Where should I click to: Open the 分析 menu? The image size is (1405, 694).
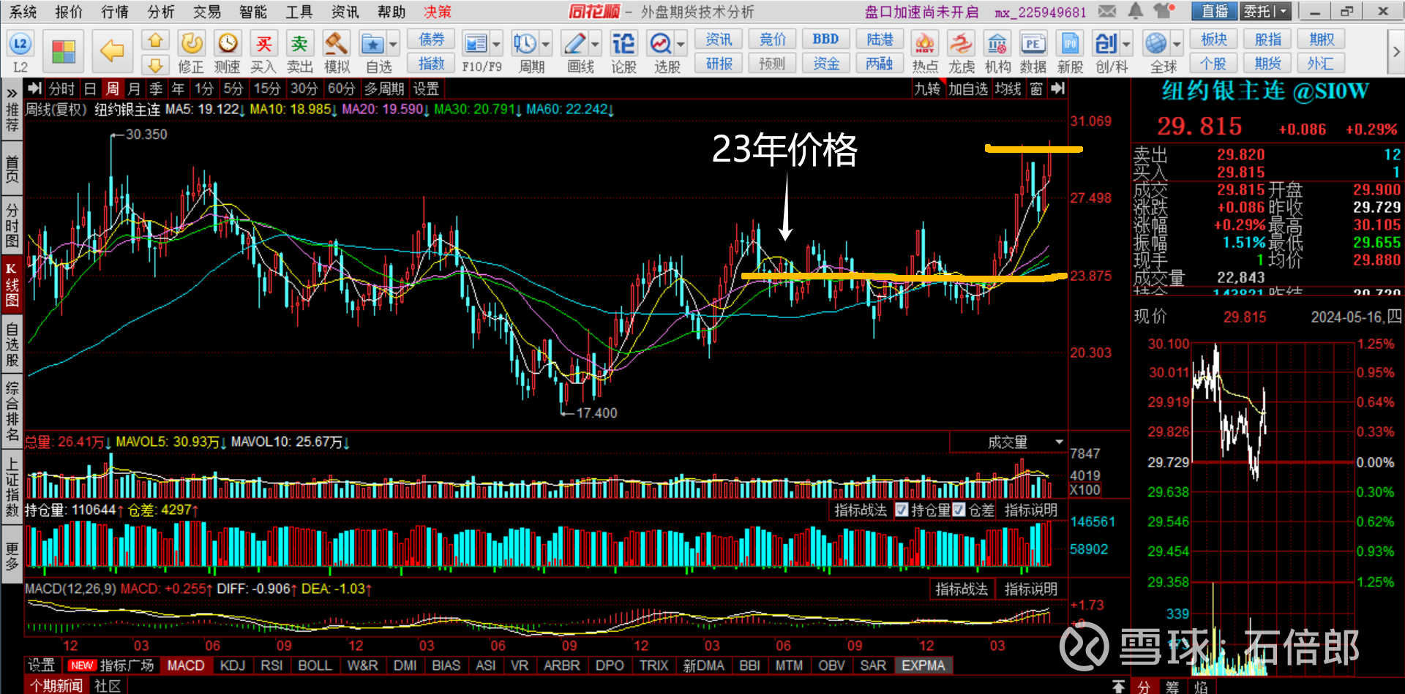click(161, 12)
